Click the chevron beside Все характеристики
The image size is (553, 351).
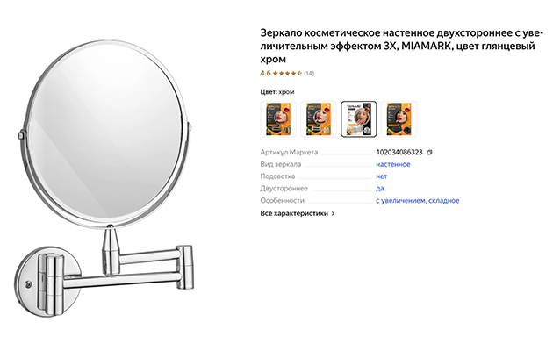(334, 213)
